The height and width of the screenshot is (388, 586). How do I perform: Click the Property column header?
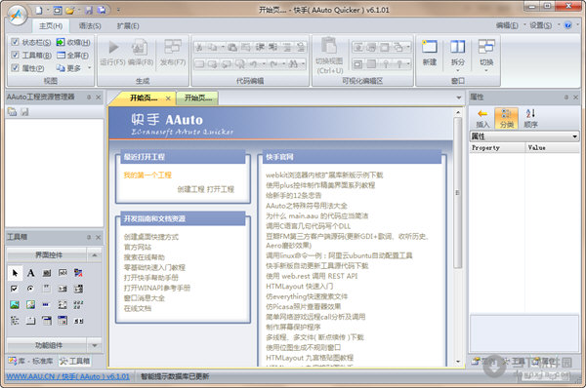[497, 148]
